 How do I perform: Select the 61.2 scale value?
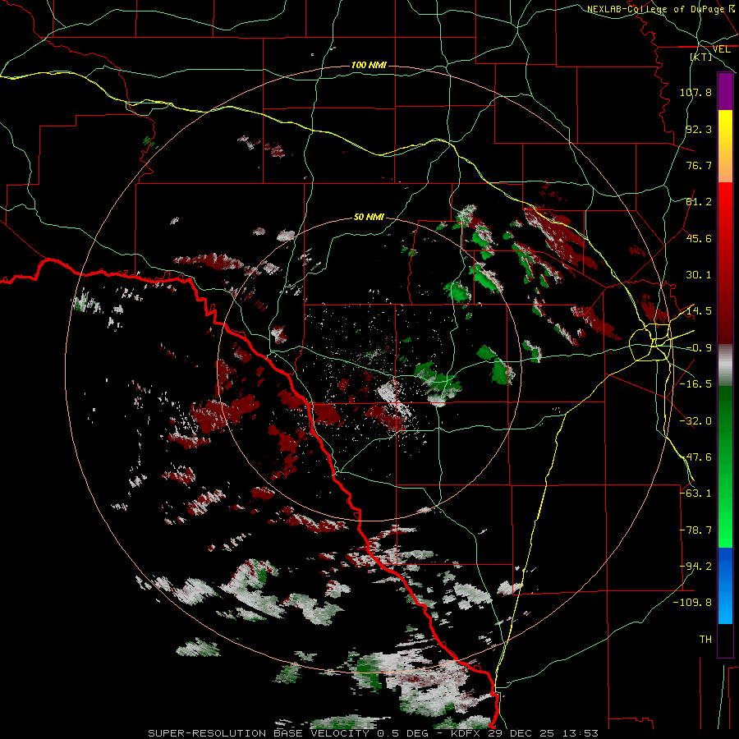pyautogui.click(x=699, y=202)
